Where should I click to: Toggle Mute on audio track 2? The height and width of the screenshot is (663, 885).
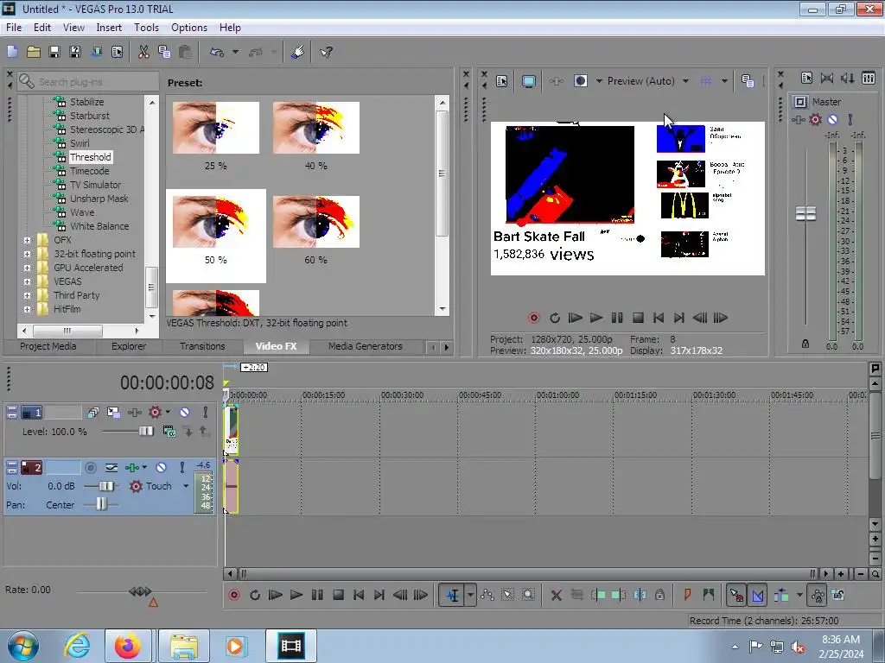[161, 467]
